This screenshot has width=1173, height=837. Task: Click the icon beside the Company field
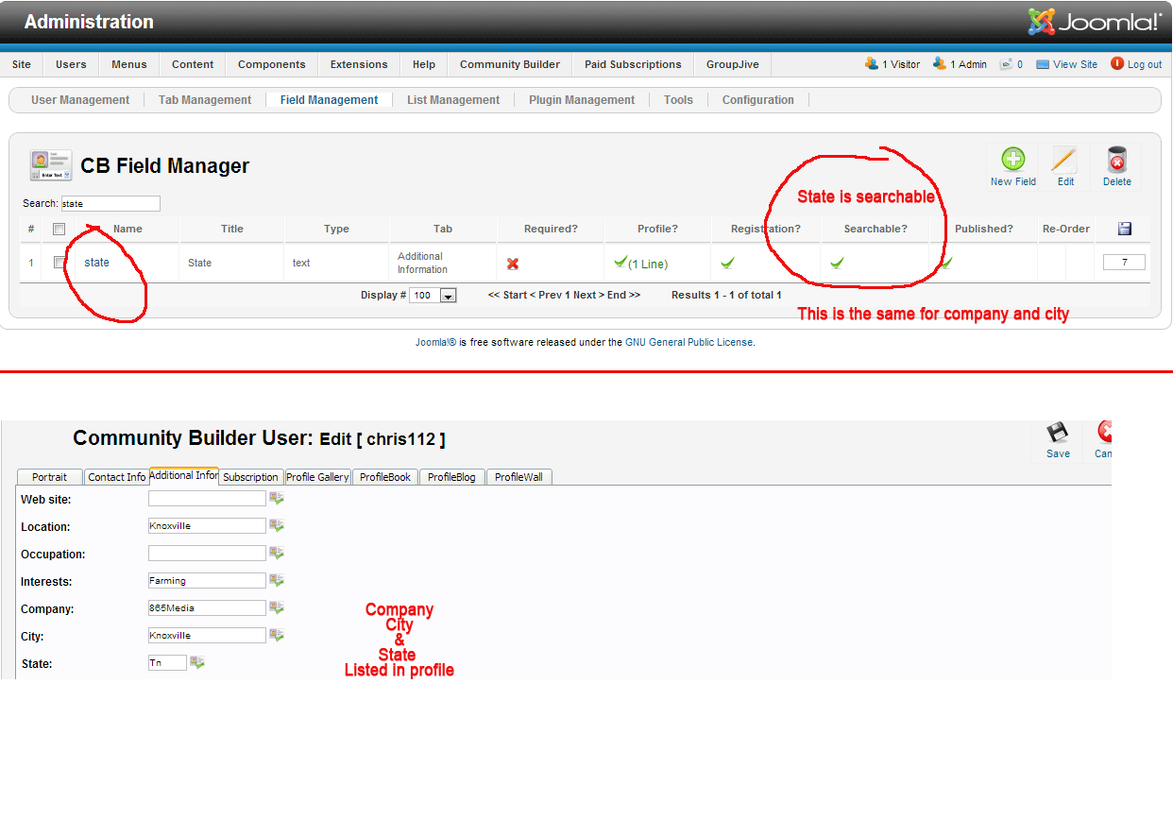(x=277, y=607)
